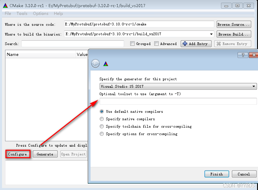The height and width of the screenshot is (190, 258).
Task: Click Remove Entry button
Action: (x=233, y=44)
